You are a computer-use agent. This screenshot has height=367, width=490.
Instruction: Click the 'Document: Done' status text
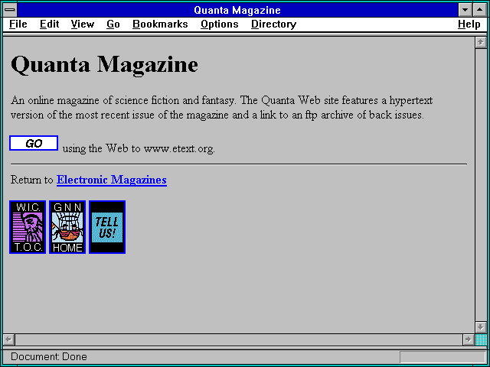pyautogui.click(x=49, y=357)
